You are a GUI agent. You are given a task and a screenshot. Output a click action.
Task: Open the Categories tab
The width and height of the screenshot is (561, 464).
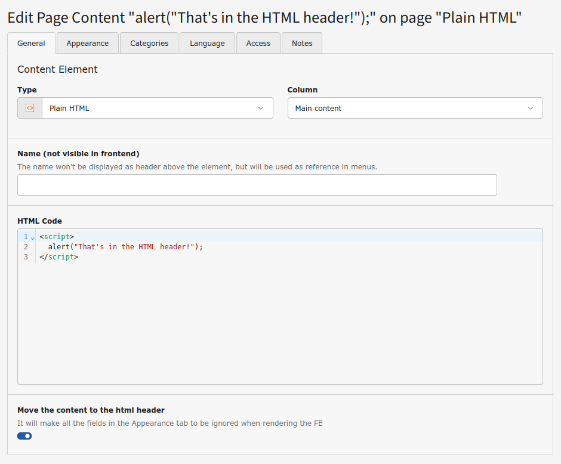point(149,42)
